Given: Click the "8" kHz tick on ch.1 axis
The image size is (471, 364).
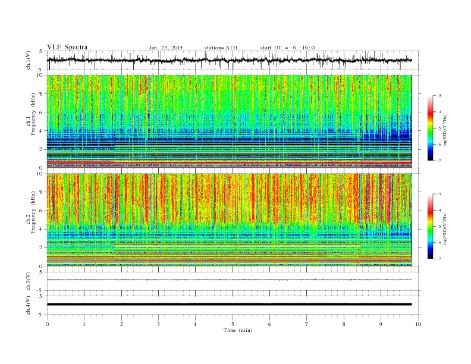Looking at the screenshot, I should 42,94.
